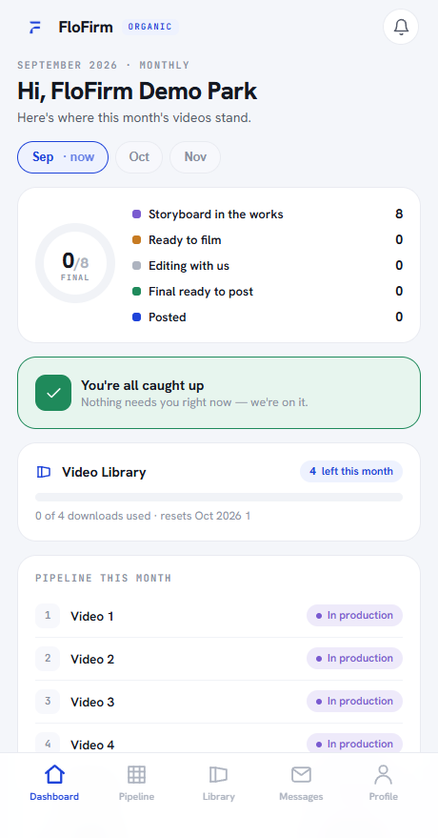This screenshot has height=838, width=438.
Task: Switch to the Oct month tab
Action: click(x=139, y=157)
